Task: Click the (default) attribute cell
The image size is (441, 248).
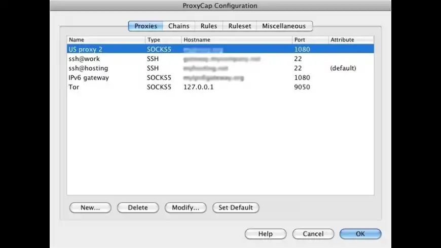Action: 343,68
